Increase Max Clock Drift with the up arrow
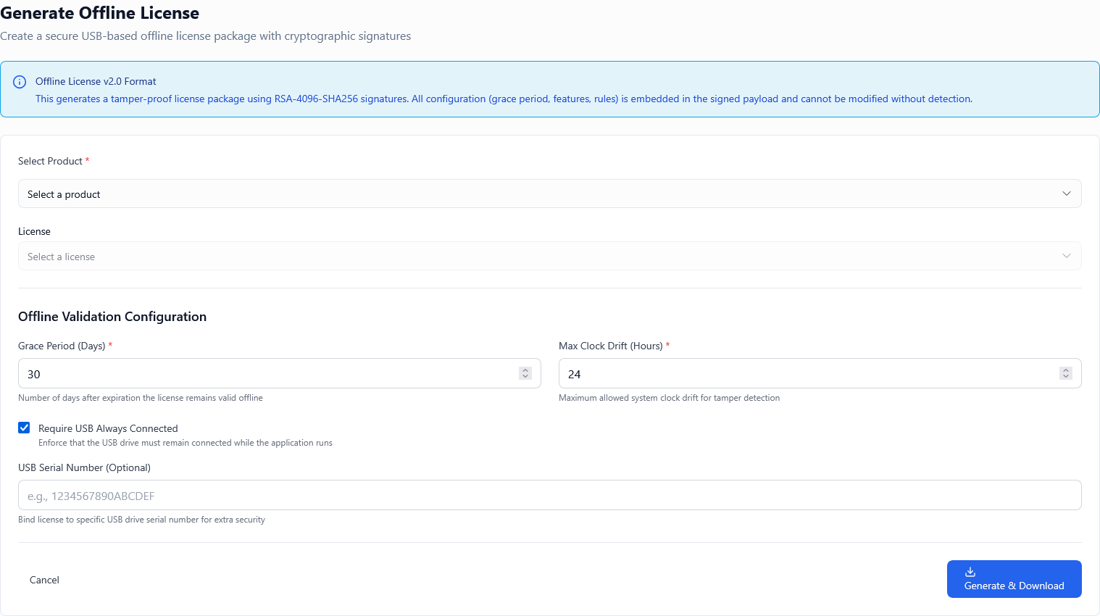1100x616 pixels. 1065,370
